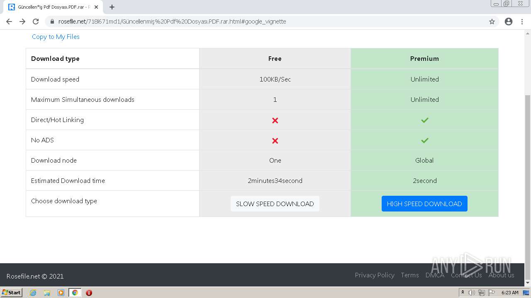Open the red Opera taskbar icon
This screenshot has height=298, width=531.
pos(89,293)
